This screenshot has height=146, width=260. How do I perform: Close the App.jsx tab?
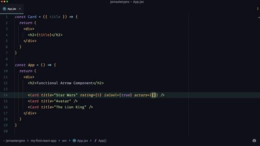[20, 9]
